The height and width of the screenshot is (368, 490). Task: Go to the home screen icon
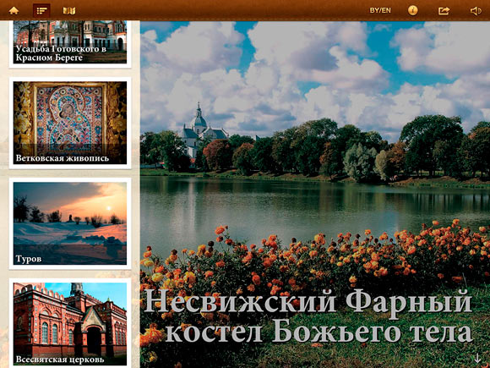(x=14, y=11)
